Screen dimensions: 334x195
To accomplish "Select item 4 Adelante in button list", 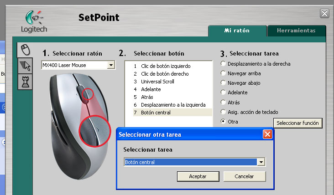I will pyautogui.click(x=172, y=89).
